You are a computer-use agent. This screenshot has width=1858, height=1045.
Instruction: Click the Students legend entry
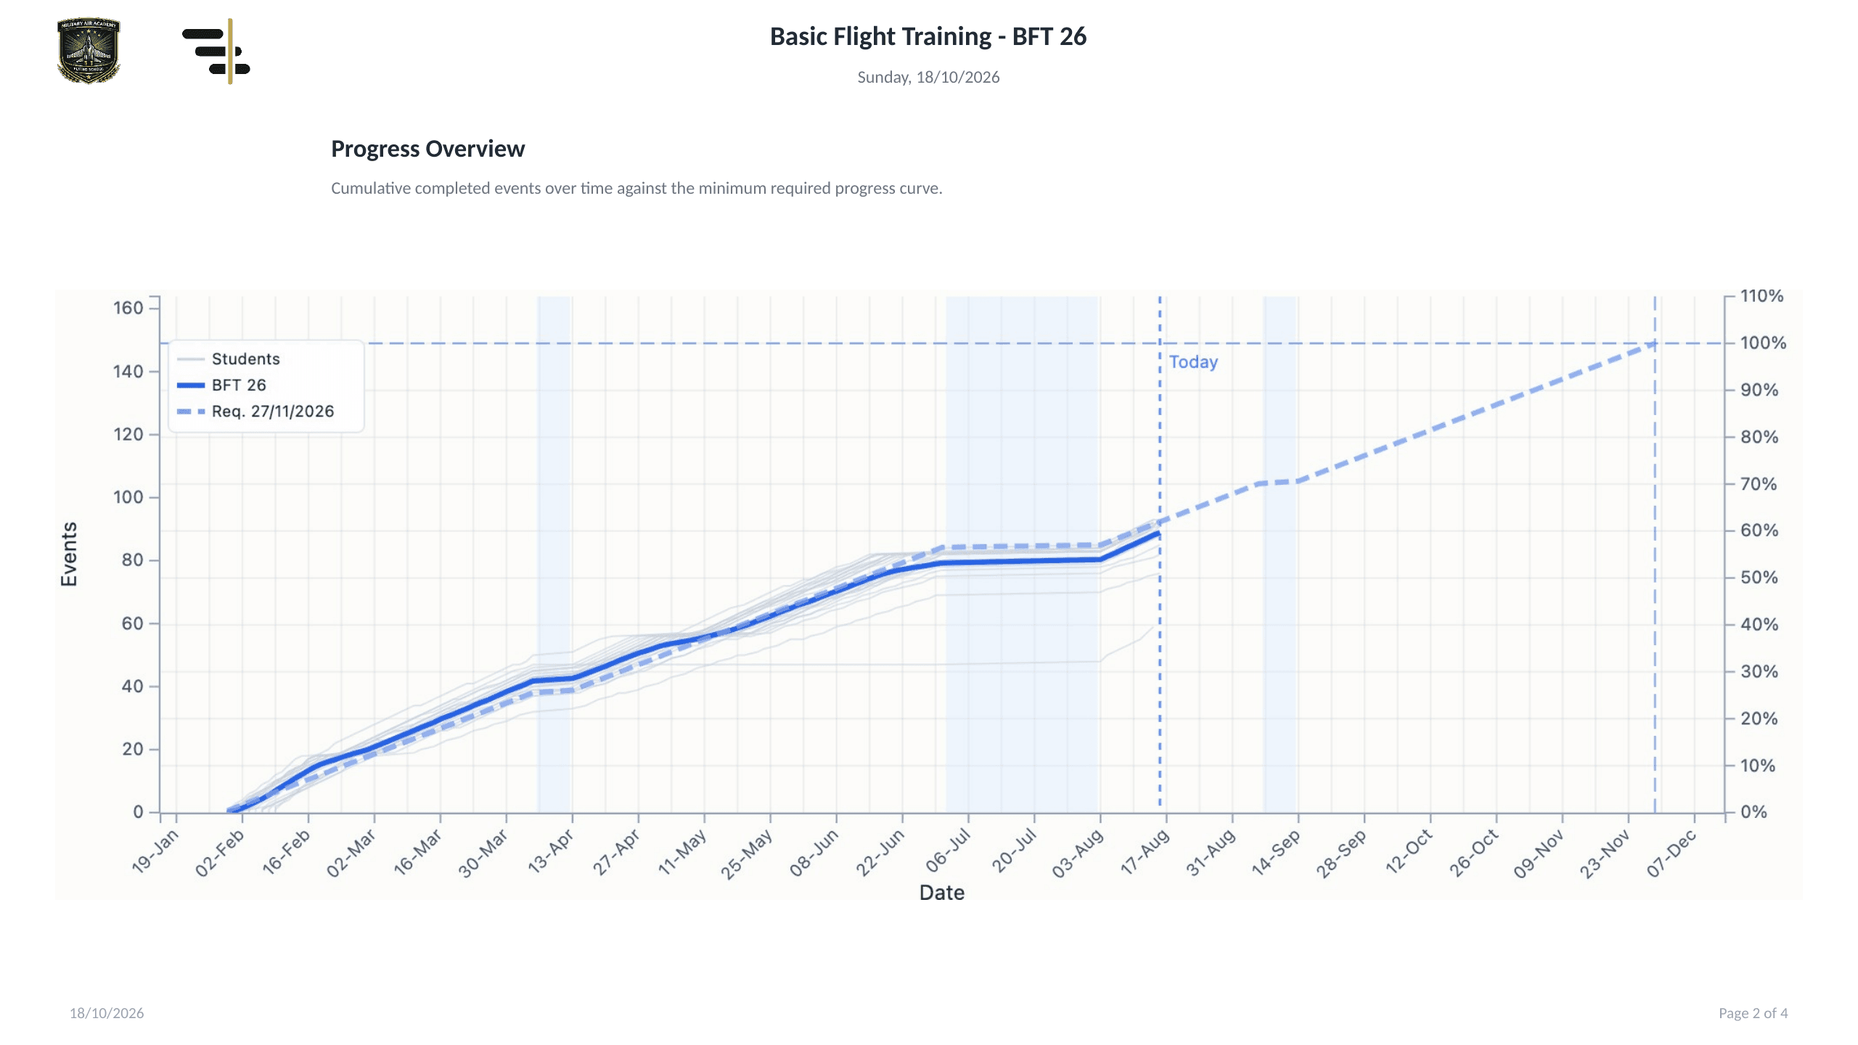[229, 359]
